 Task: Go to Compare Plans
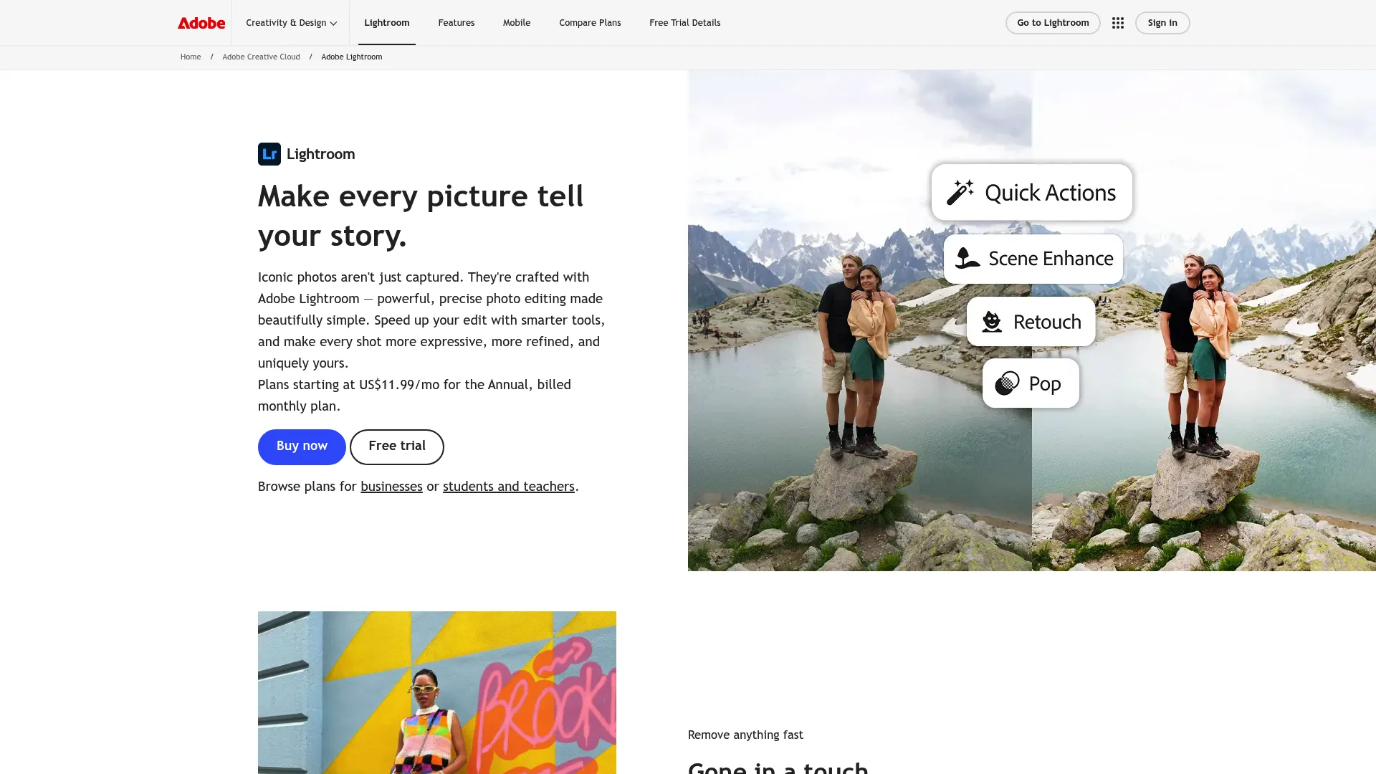[590, 23]
